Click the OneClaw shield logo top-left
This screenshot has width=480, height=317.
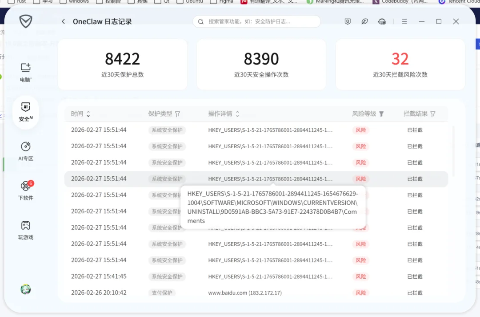pos(25,21)
